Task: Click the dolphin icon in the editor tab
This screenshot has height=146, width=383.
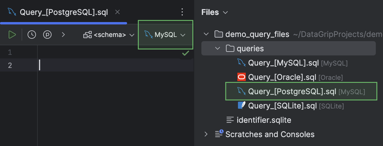Action: click(x=12, y=12)
